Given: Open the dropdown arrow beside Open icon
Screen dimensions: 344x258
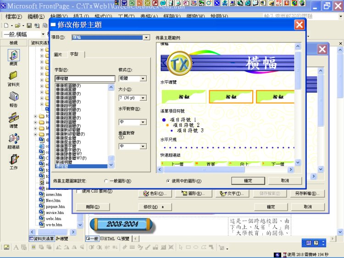Looking at the screenshot, I should (x=23, y=26).
